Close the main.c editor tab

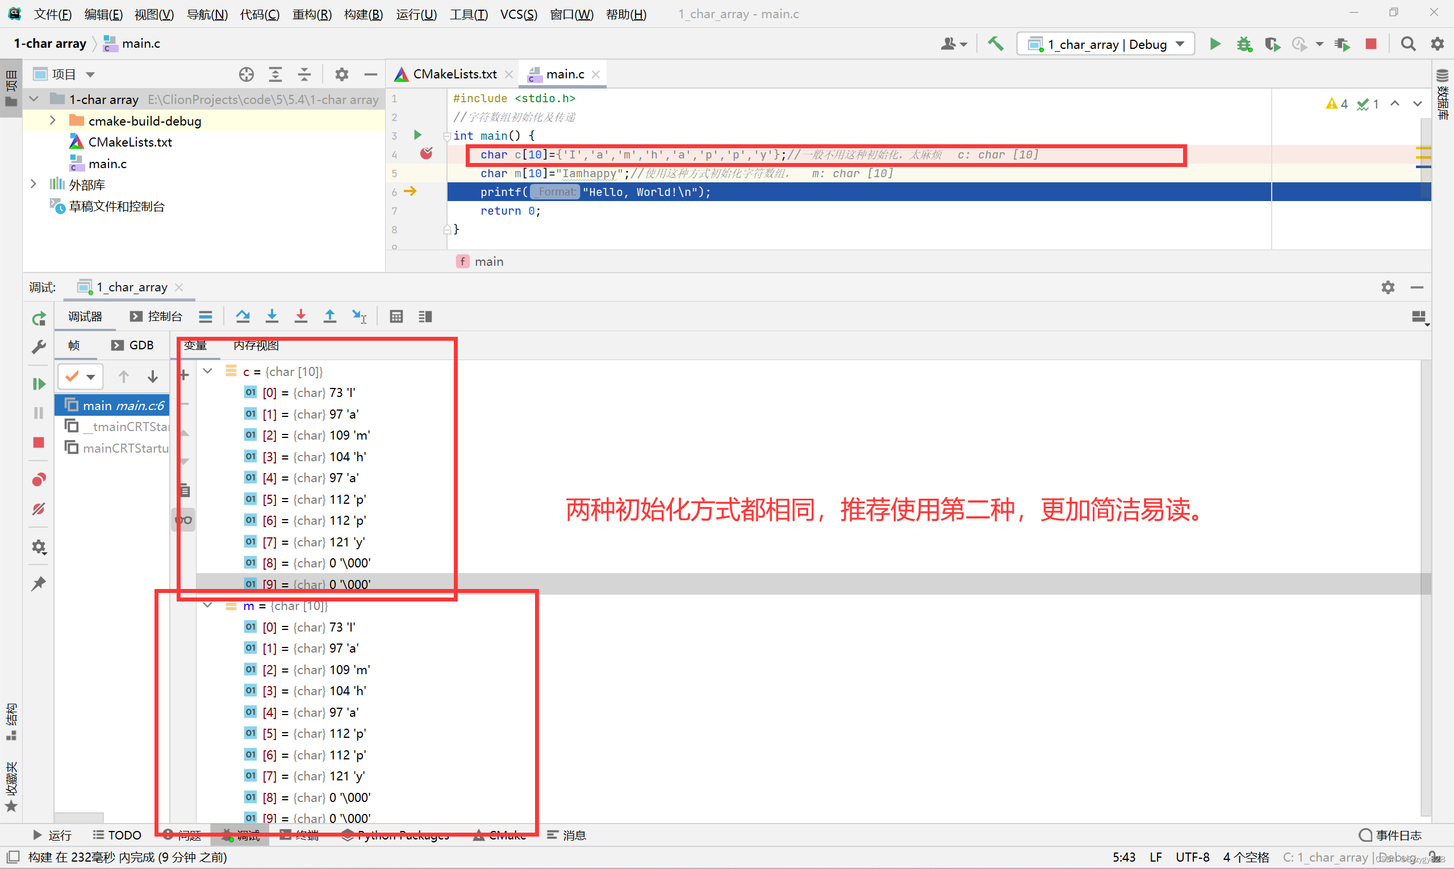596,74
